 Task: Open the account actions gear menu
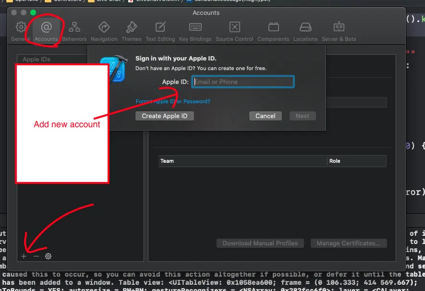point(48,256)
